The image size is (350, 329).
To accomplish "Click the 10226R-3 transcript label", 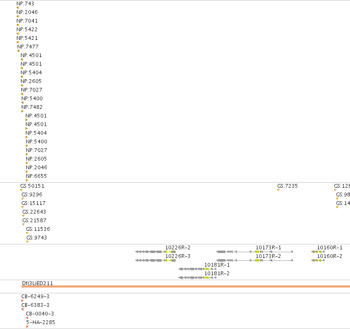I will tap(178, 256).
